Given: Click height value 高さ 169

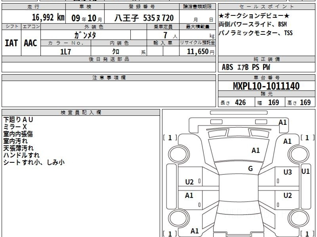Looking at the screenshot, I should point(299,102).
